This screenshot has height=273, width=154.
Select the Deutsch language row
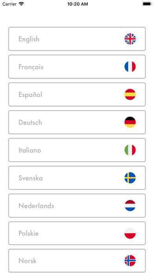coord(77,122)
